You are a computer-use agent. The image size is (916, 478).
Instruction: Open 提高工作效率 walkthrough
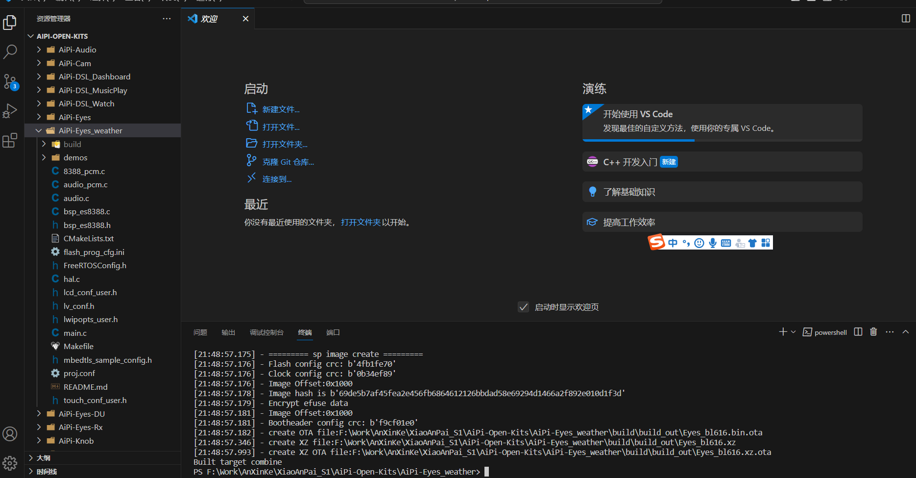(x=722, y=222)
